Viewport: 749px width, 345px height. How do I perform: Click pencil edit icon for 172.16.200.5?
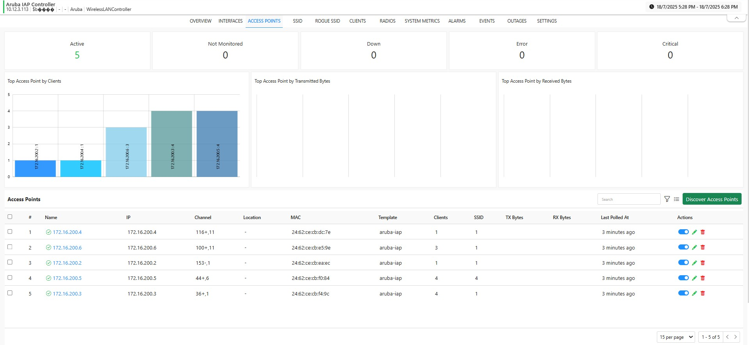(694, 278)
